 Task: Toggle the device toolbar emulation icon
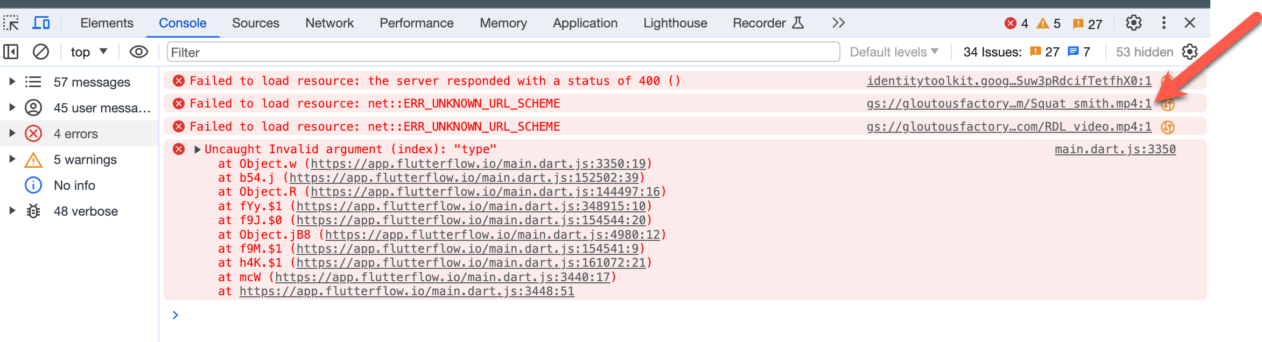[x=41, y=23]
